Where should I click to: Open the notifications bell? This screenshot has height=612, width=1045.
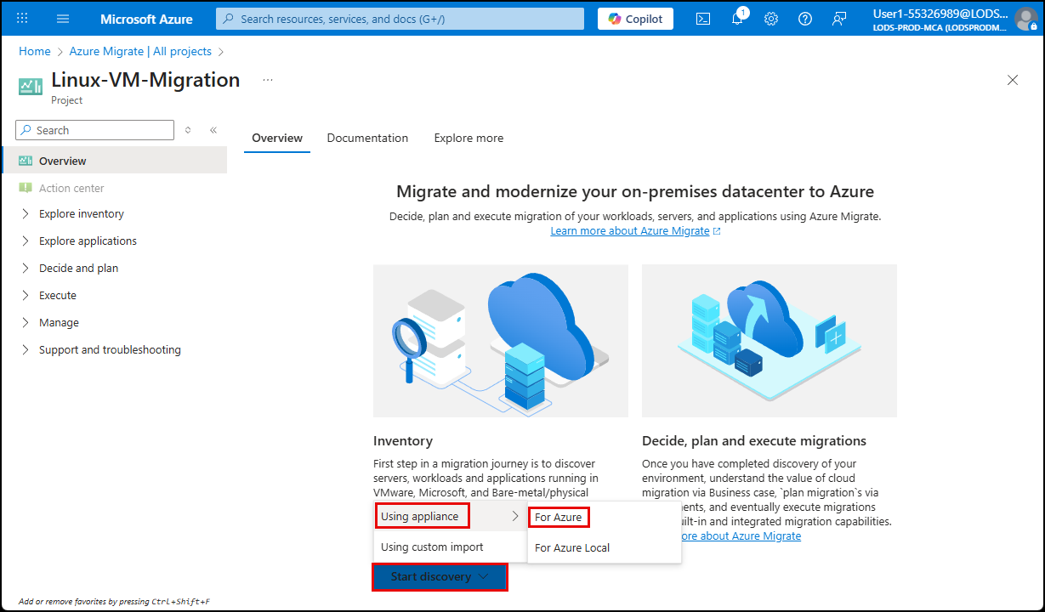coord(737,19)
